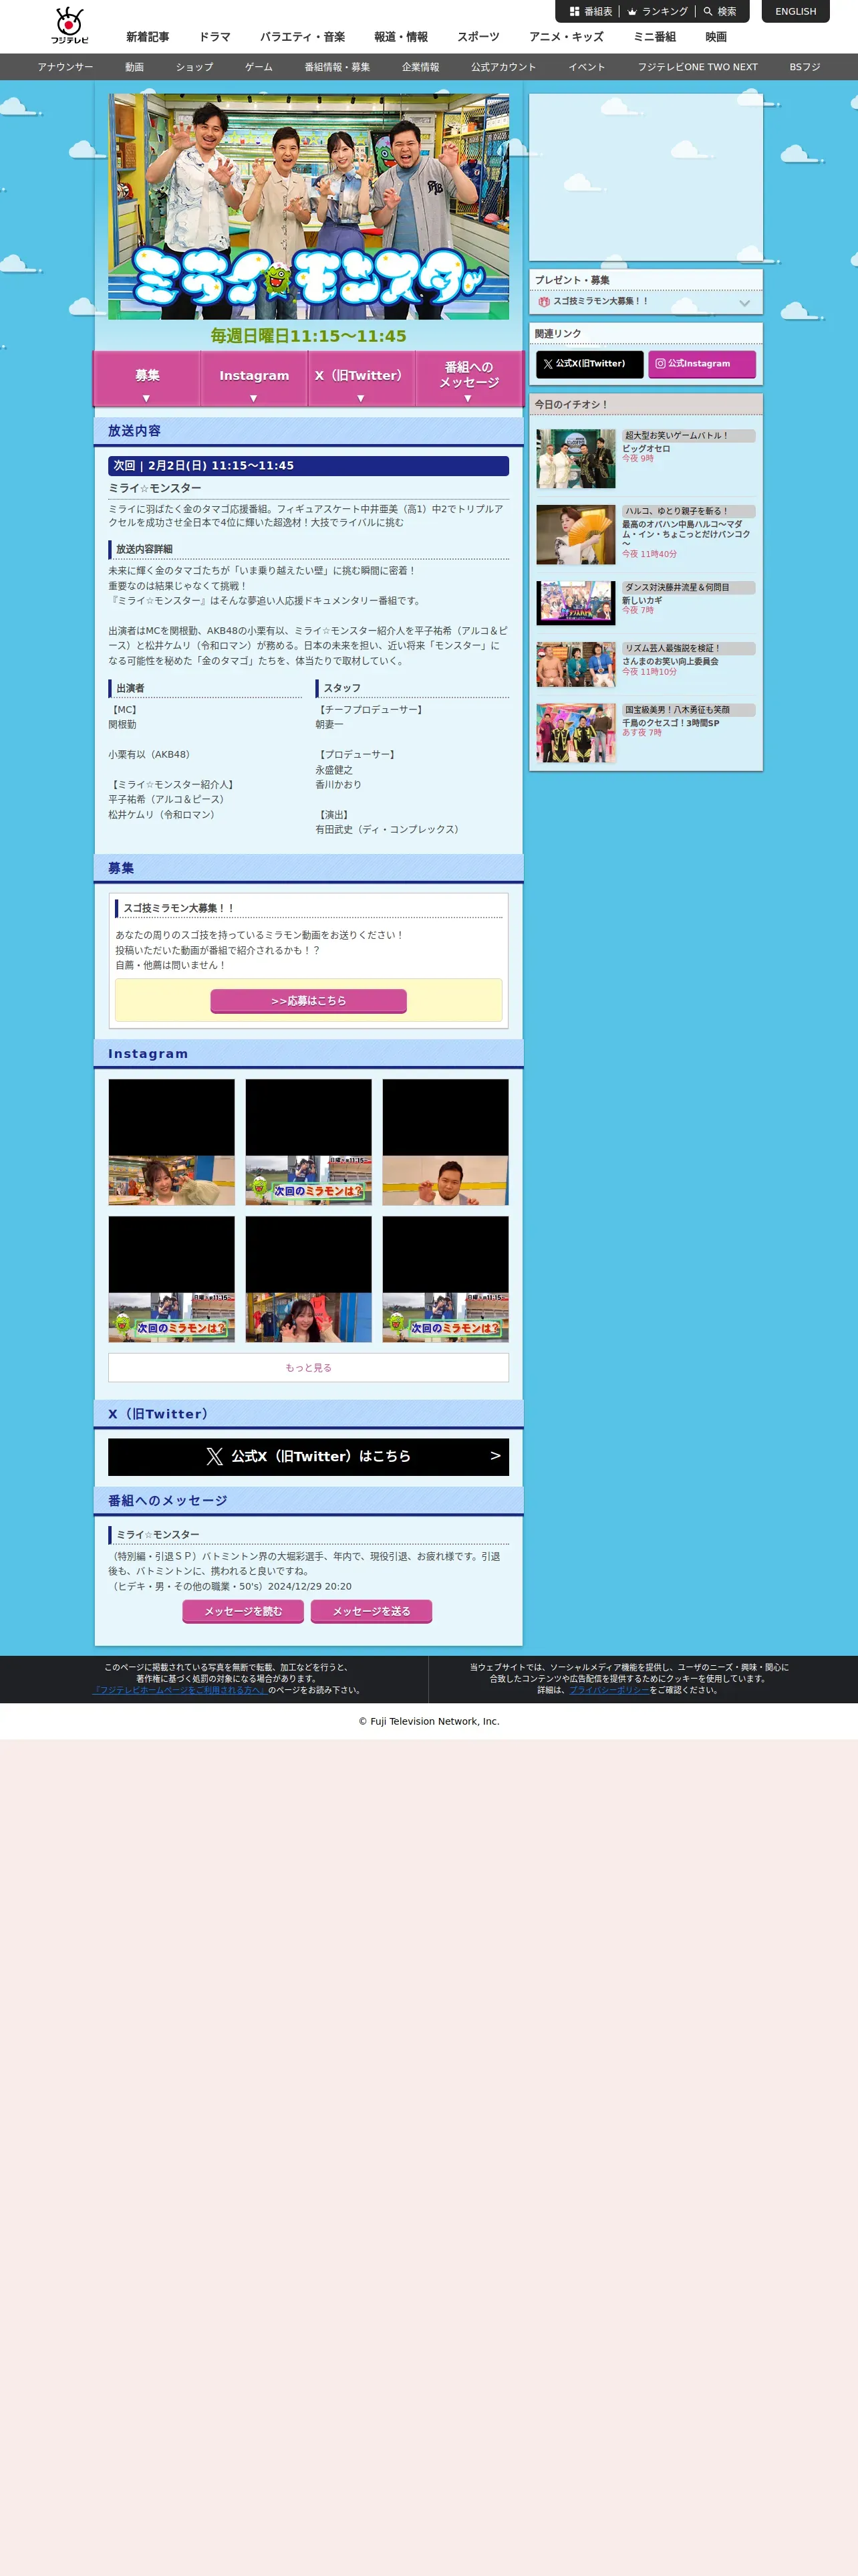The image size is (858, 2576).
Task: Open ビッグオセロ program thumbnail
Action: 576,459
